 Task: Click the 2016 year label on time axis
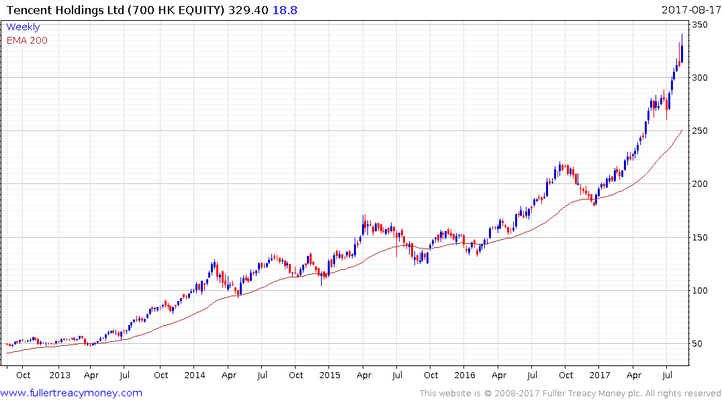pyautogui.click(x=465, y=375)
